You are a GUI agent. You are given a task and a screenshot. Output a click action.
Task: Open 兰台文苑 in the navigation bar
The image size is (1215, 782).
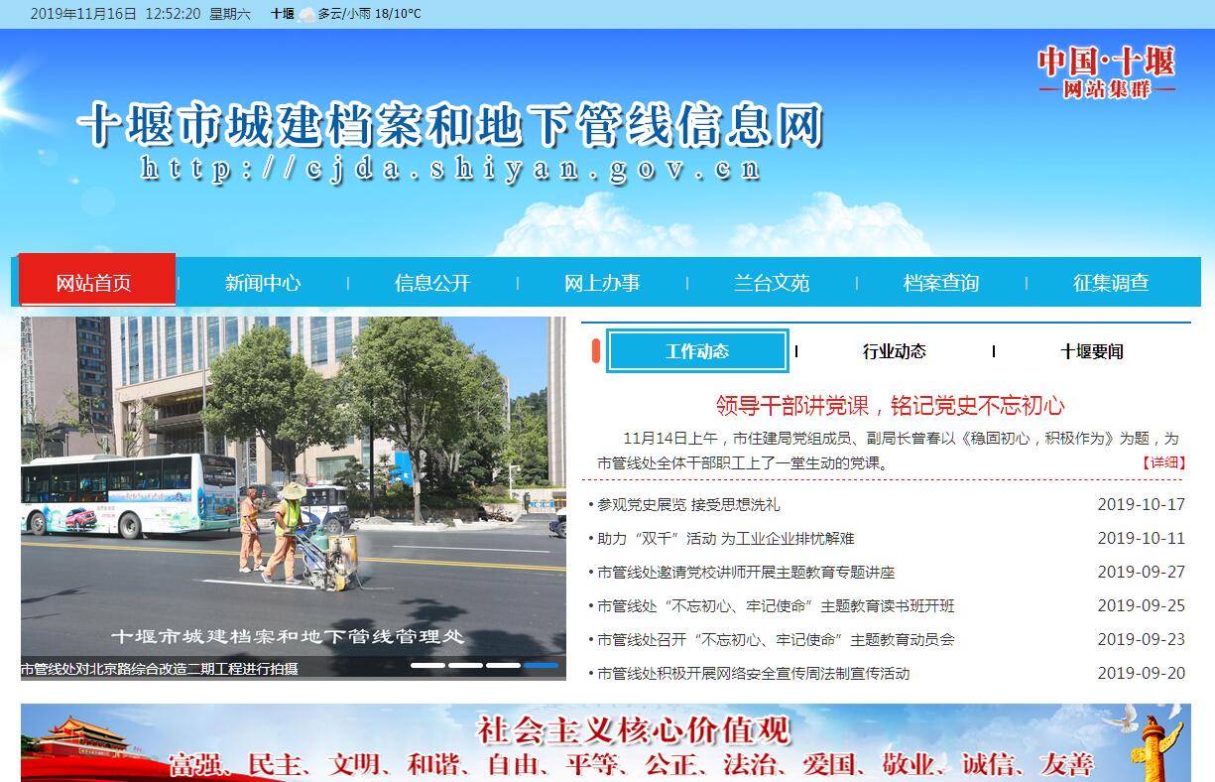(x=772, y=283)
